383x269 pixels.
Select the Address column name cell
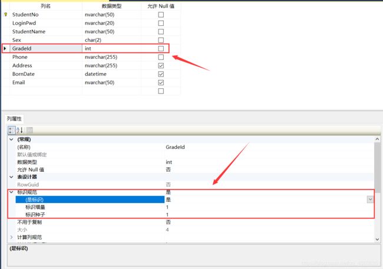click(x=46, y=66)
